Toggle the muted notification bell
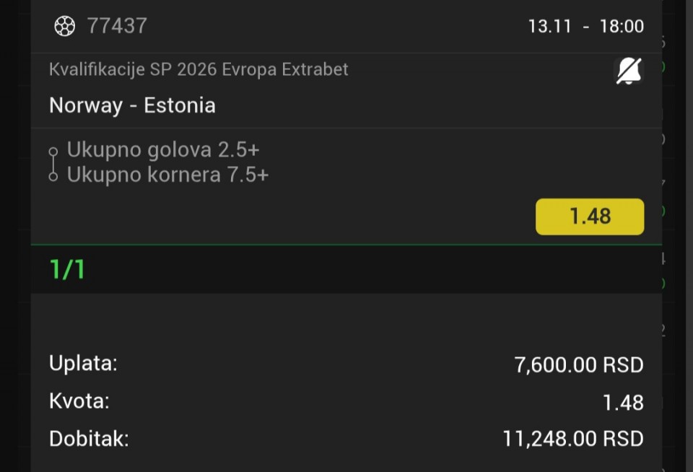693x472 pixels. 629,71
